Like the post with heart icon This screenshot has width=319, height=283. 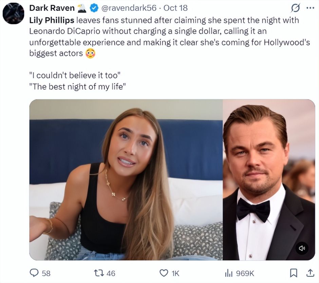coord(164,273)
